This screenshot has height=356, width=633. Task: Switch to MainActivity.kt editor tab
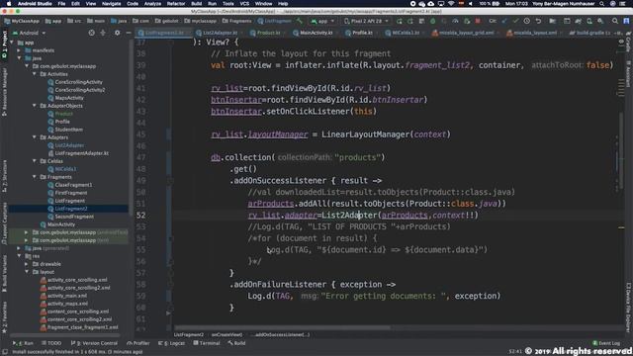315,33
